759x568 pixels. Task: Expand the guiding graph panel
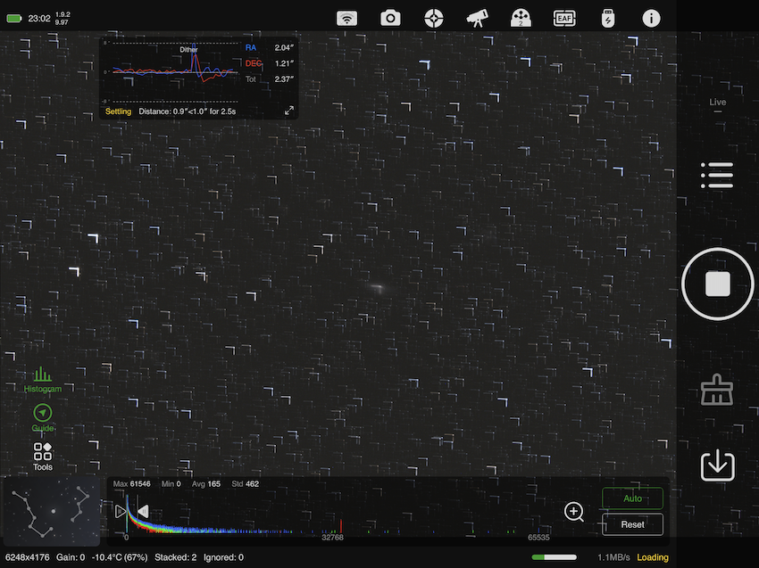coord(289,111)
